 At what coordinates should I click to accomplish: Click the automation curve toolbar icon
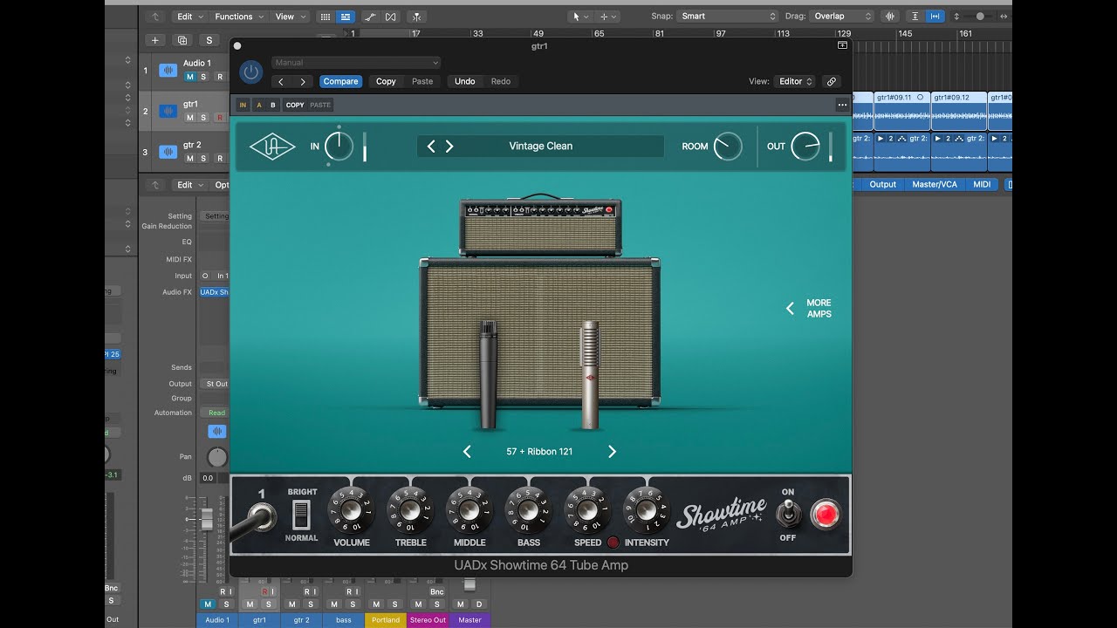pos(371,17)
